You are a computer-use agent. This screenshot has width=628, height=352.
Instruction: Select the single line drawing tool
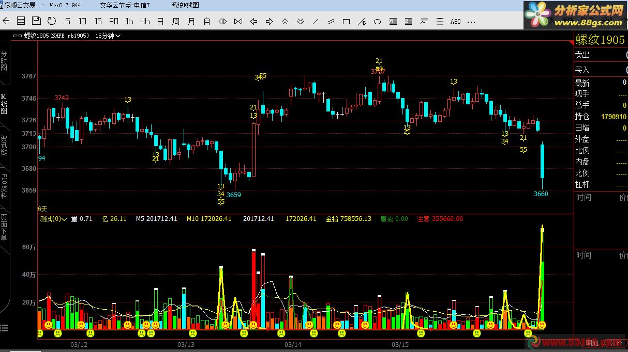click(316, 21)
